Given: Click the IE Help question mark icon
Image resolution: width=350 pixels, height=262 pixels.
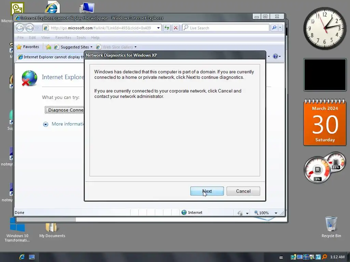Looking at the screenshot, I should 275,56.
